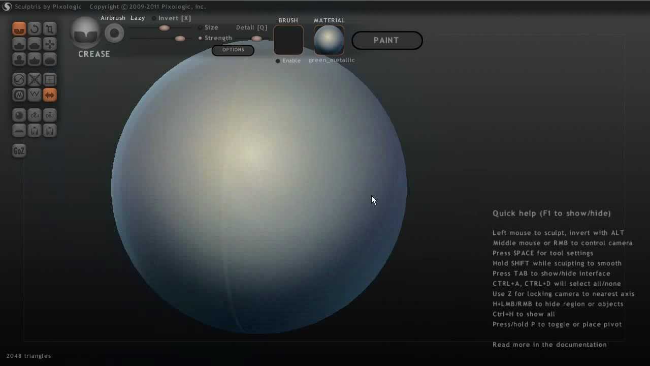Toggle the Invert [X] radio dot
Image resolution: width=650 pixels, height=366 pixels.
tap(154, 18)
